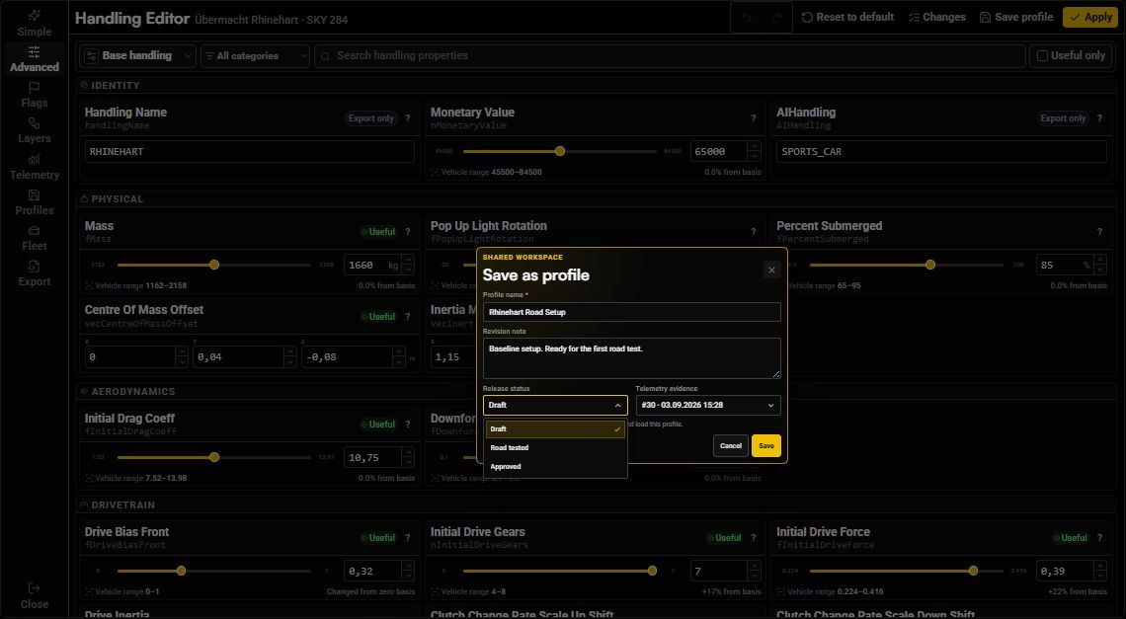Collapse the Release status dropdown

pos(555,405)
